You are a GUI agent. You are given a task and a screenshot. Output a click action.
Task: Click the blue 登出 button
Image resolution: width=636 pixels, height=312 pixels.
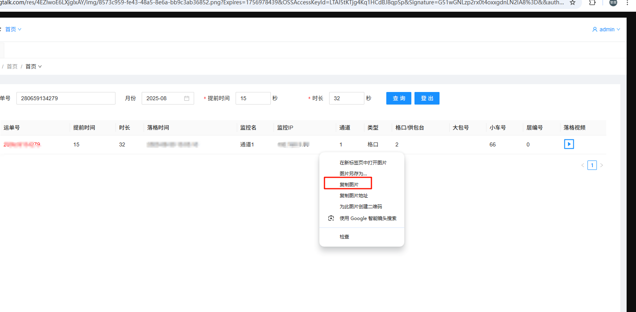[427, 98]
